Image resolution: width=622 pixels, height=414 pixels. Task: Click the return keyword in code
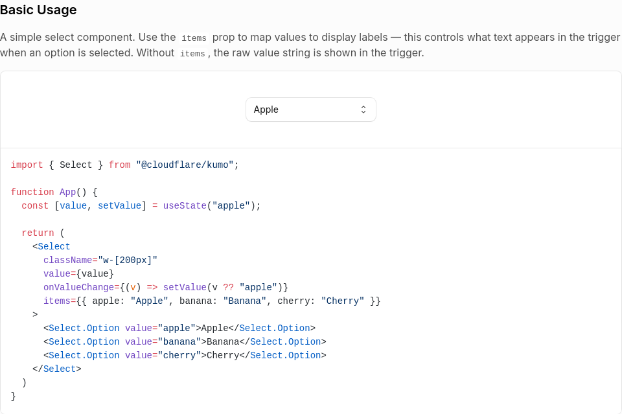(x=38, y=233)
